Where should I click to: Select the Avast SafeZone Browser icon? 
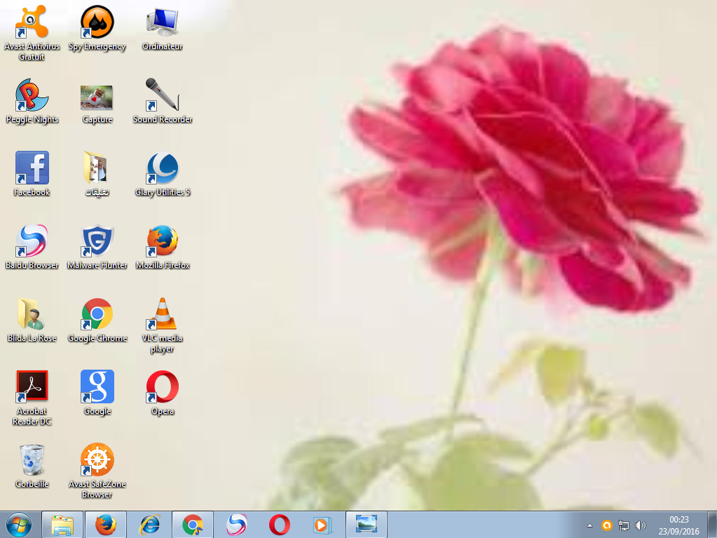point(97,460)
